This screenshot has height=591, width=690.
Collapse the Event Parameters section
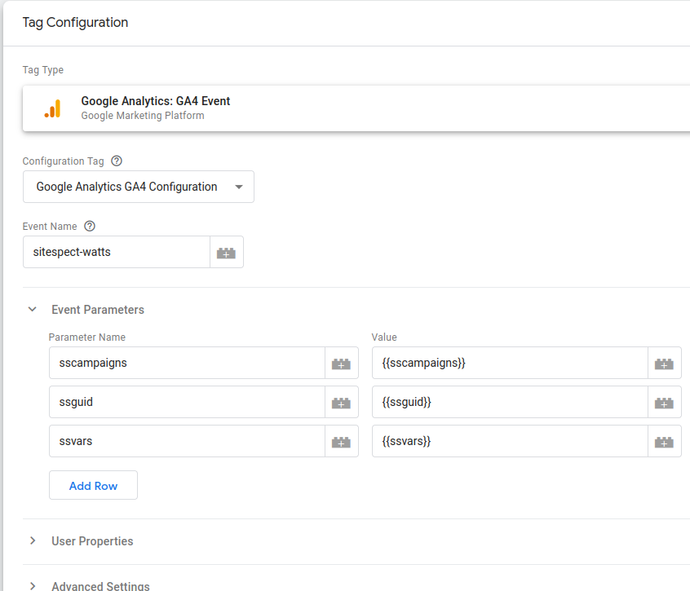tap(33, 310)
